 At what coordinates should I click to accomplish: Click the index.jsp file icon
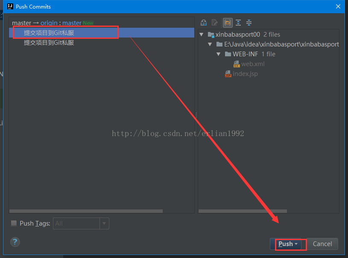(228, 74)
